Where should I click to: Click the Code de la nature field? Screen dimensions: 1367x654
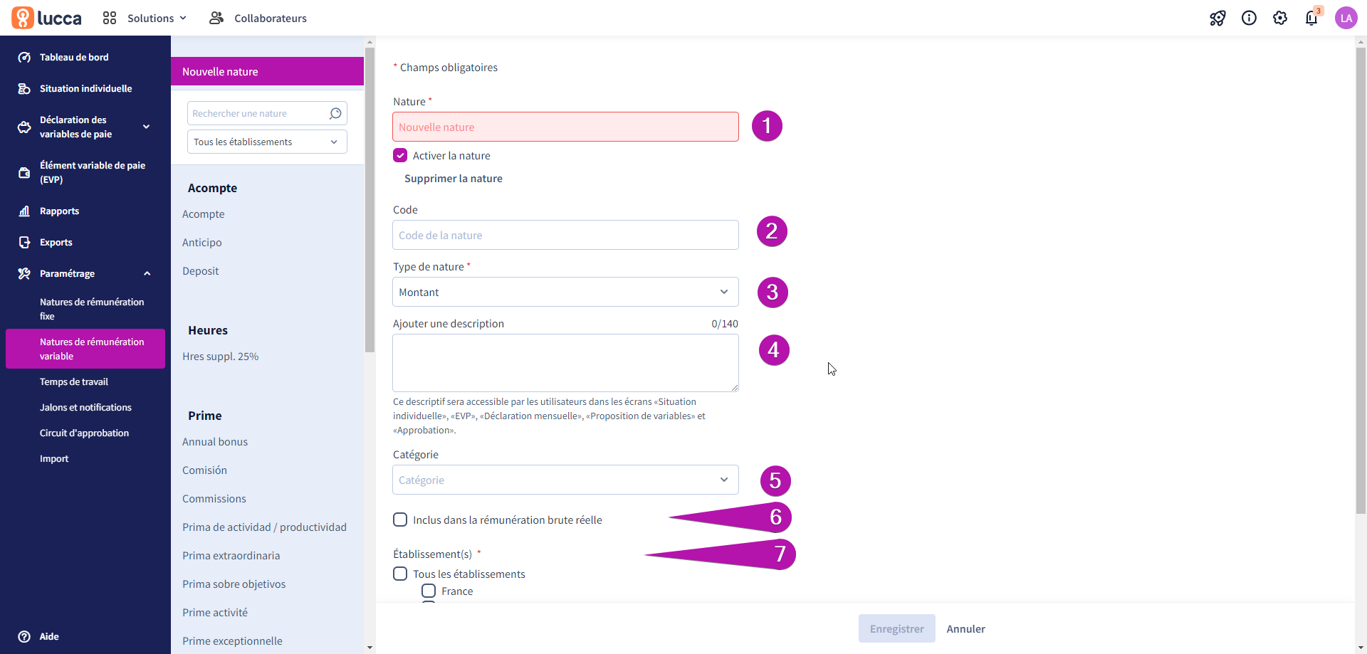click(565, 235)
